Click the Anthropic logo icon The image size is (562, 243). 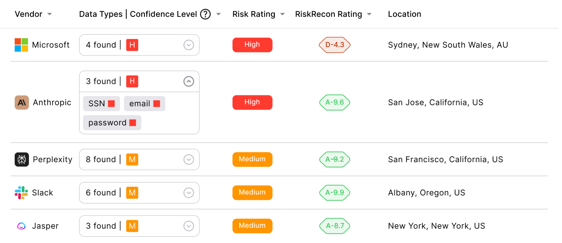22,103
